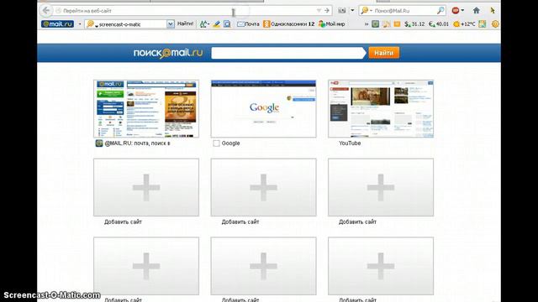Open the search engine selector in browser search box
538x302 pixels.
(367, 11)
